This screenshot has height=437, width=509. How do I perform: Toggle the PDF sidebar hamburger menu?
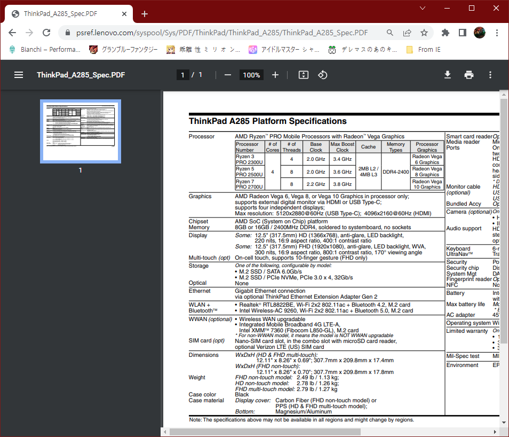pos(19,75)
